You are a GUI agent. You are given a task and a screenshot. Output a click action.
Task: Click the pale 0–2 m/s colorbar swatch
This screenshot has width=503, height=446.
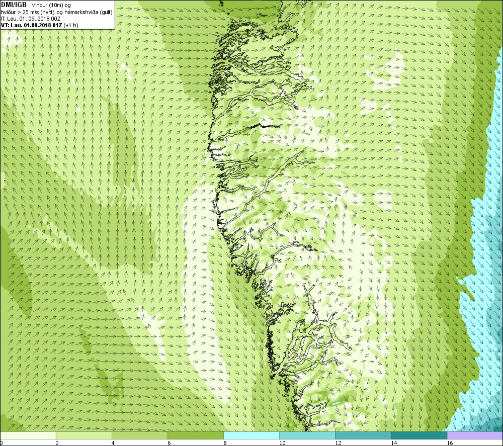(x=28, y=435)
